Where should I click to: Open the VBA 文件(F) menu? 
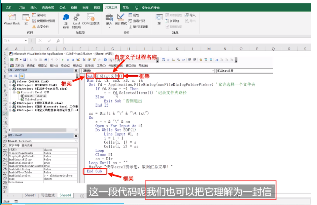[x=20, y=66]
